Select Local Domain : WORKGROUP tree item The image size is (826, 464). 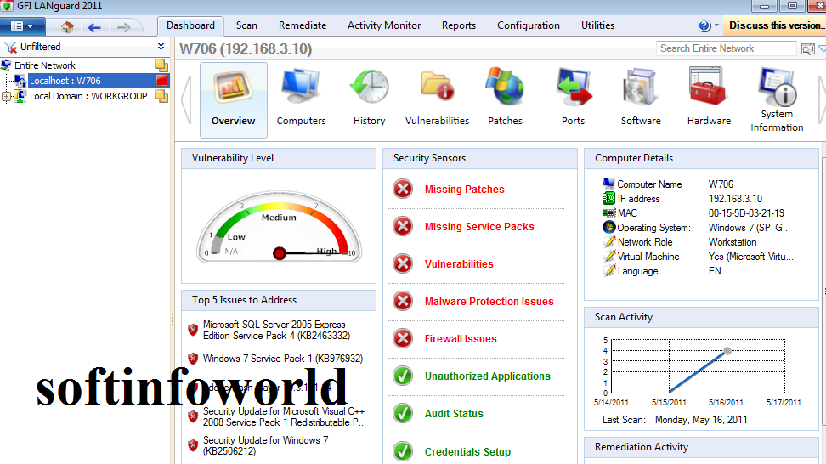88,96
